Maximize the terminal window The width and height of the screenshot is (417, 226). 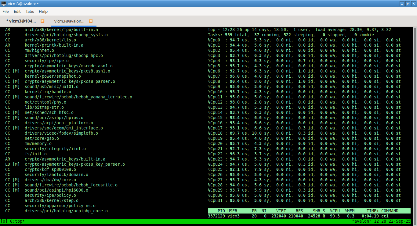coord(408,3)
